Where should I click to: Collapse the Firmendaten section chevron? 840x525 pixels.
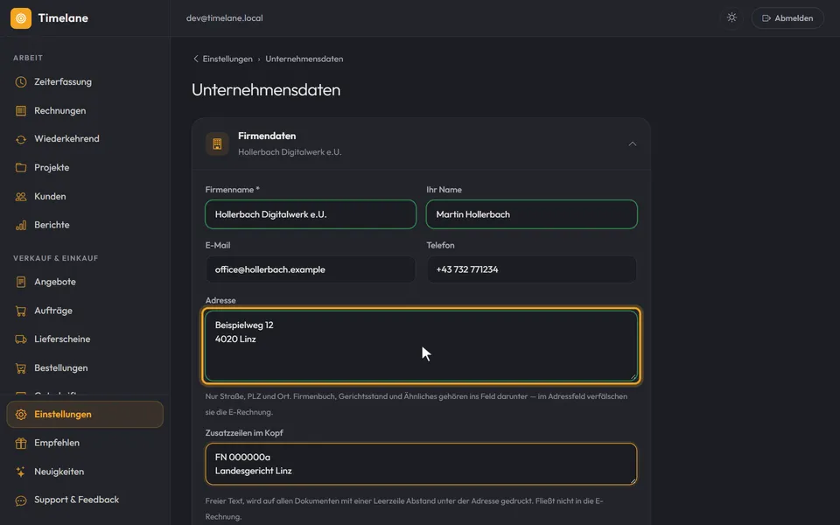coord(632,143)
